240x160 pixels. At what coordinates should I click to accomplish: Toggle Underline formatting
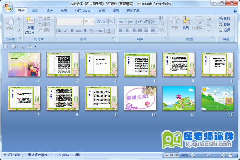point(72,30)
